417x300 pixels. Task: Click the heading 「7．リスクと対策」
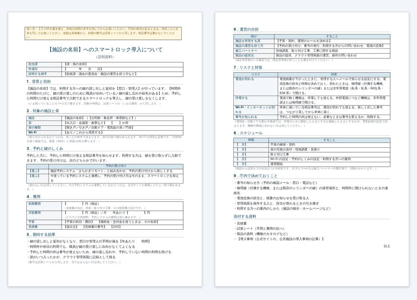pos(248,67)
